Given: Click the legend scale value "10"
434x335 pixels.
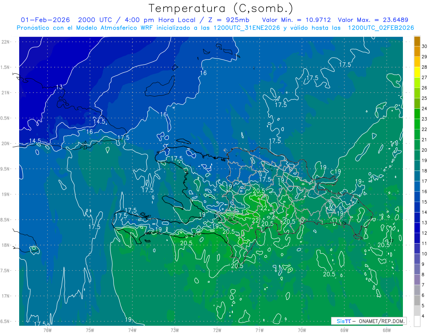Looking at the screenshot, I should pyautogui.click(x=425, y=254).
